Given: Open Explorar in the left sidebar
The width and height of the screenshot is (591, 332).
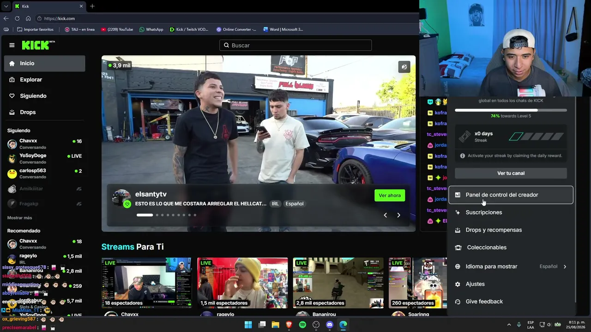Looking at the screenshot, I should pyautogui.click(x=45, y=80).
